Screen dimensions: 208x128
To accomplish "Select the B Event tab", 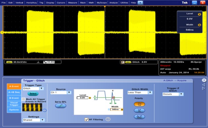I will tap(14, 98).
